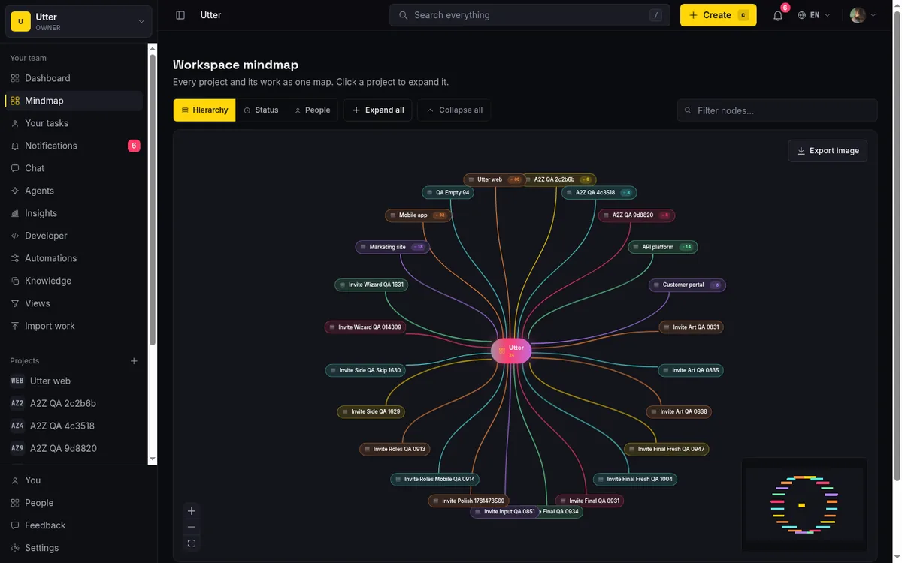Open Views page

74,303
